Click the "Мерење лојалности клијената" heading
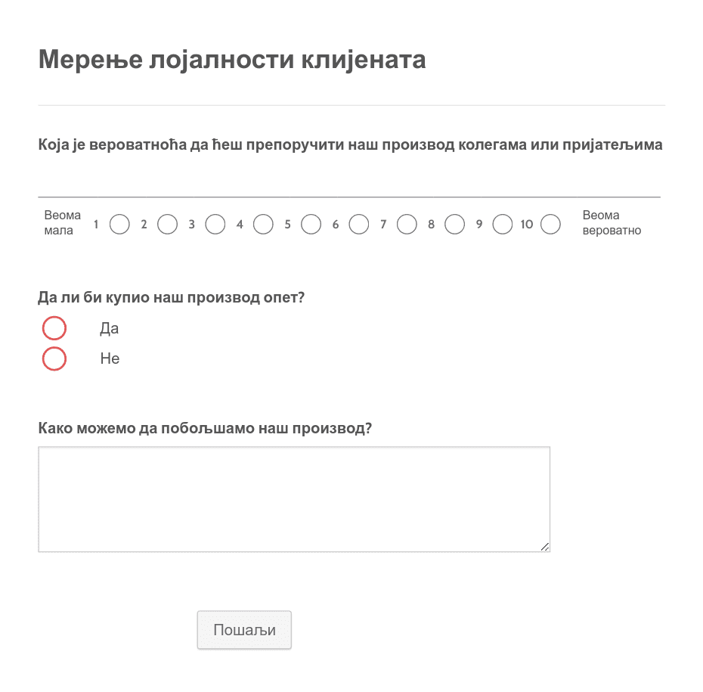The image size is (703, 692). pyautogui.click(x=232, y=60)
